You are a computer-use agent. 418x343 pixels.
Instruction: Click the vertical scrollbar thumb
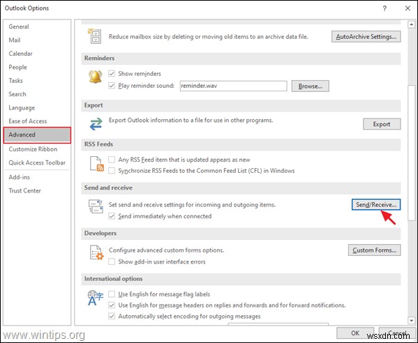(411, 152)
